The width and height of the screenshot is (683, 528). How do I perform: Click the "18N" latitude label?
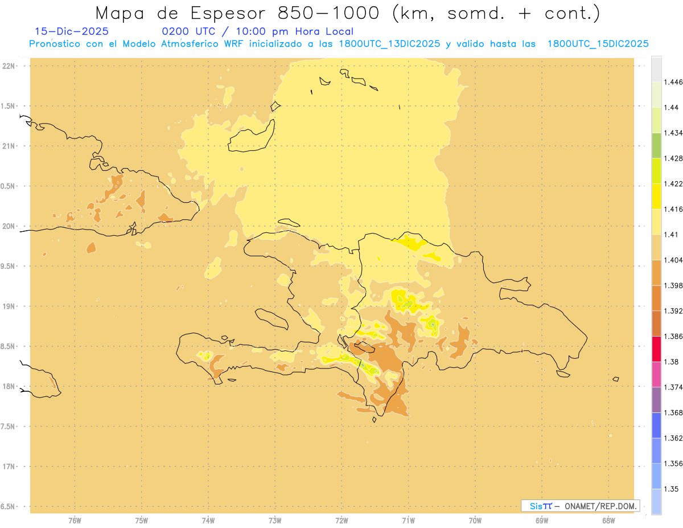(x=10, y=386)
